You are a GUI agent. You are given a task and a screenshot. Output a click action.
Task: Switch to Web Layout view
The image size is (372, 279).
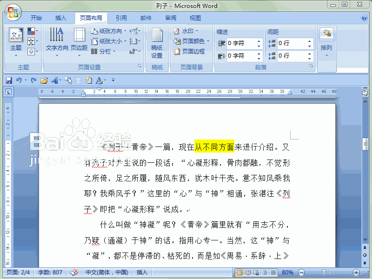(256, 272)
